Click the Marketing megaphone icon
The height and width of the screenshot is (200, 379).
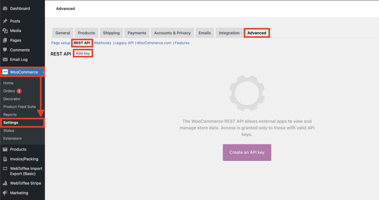click(5, 193)
